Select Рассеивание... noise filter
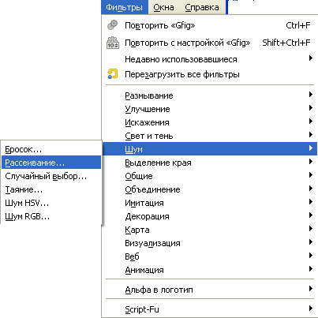Image resolution: width=318 pixels, height=318 pixels. 51,163
